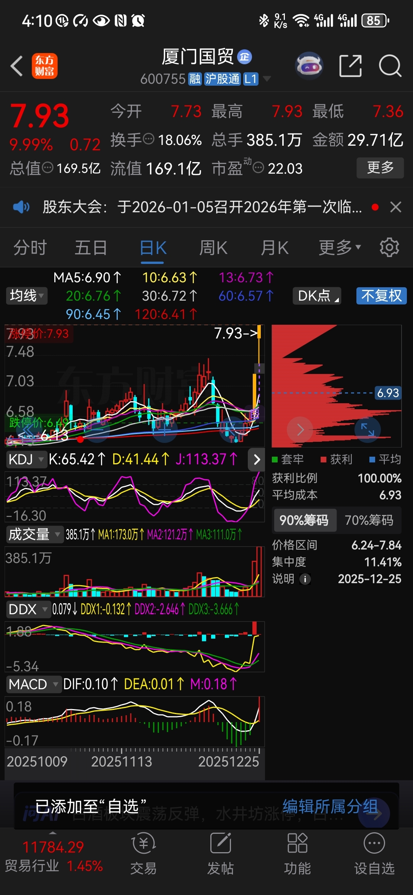Viewport: 413px width, 895px height.
Task: Open the 交易 trade icon
Action: click(143, 854)
